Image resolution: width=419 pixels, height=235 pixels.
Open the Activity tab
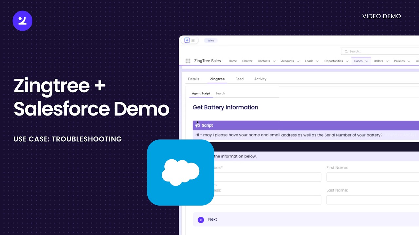click(260, 79)
